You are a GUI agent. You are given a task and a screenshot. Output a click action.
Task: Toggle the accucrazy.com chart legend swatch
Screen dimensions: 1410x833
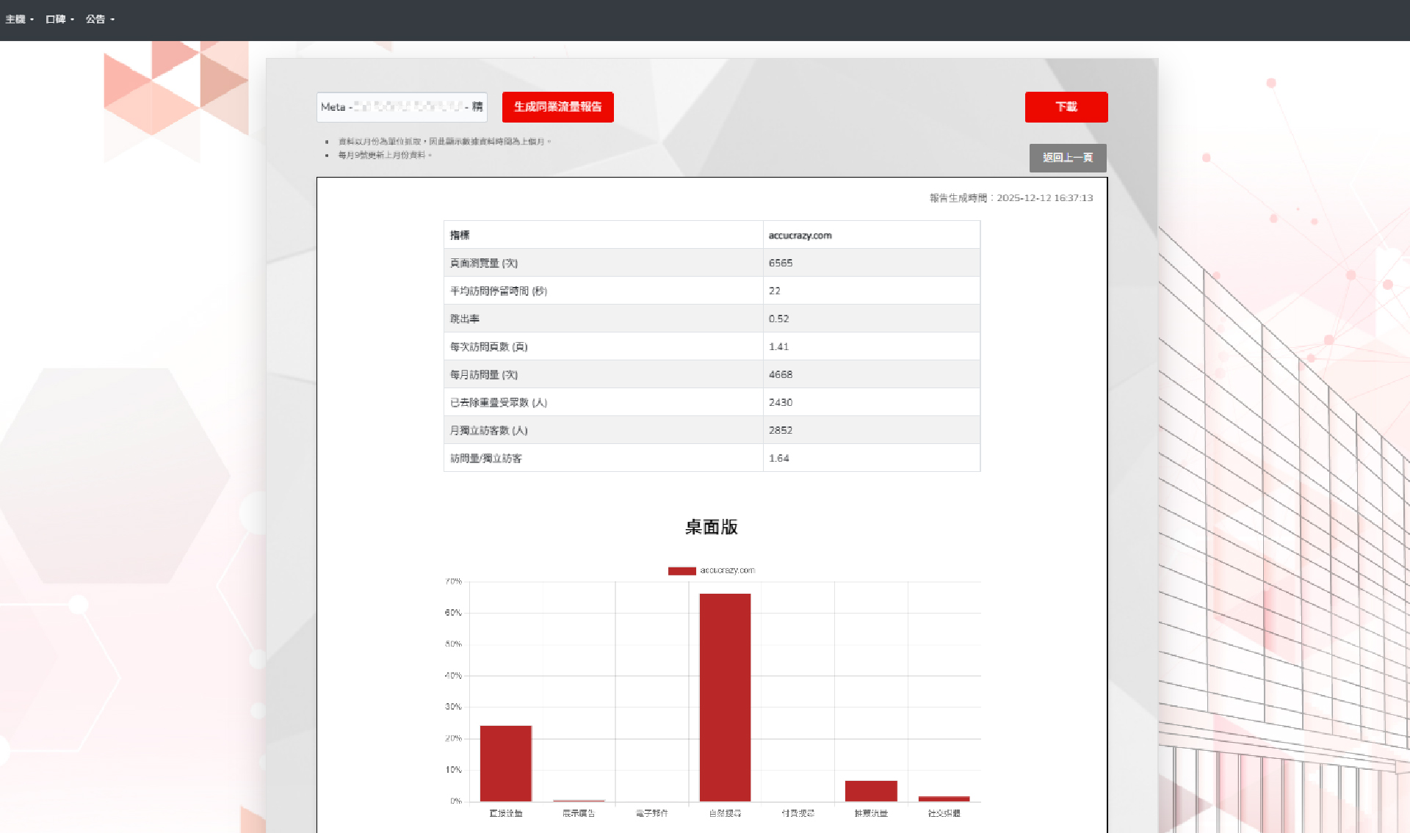(x=681, y=571)
